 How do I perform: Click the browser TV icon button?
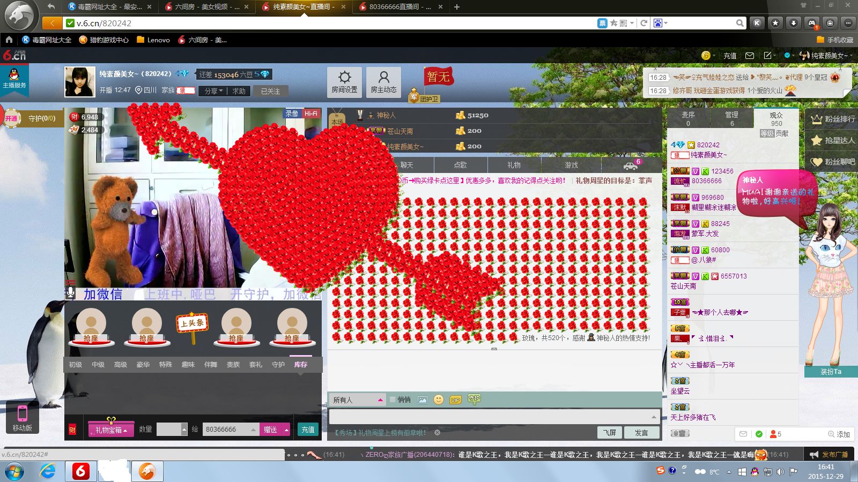(830, 23)
